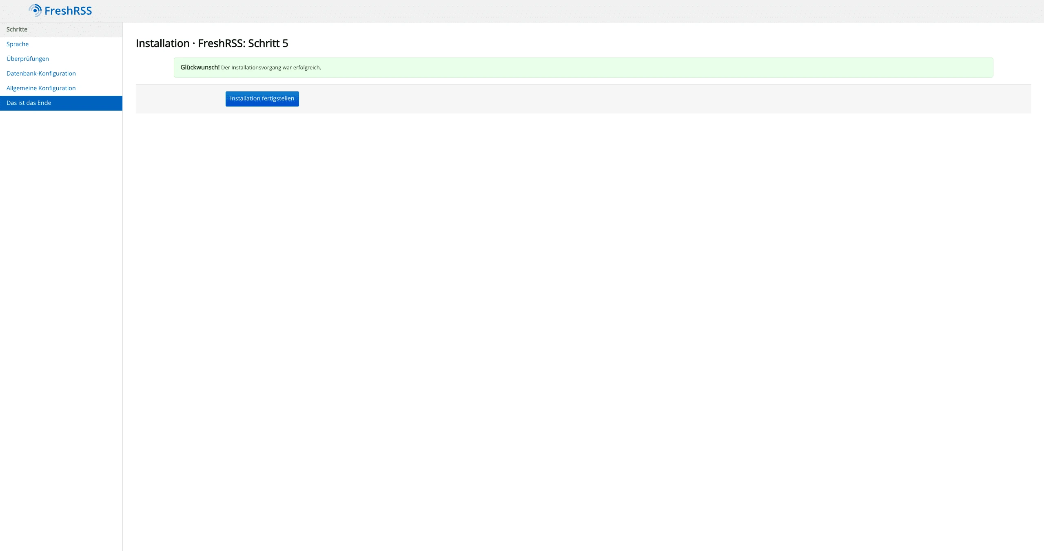Open the Überprüfungen step

tap(61, 59)
